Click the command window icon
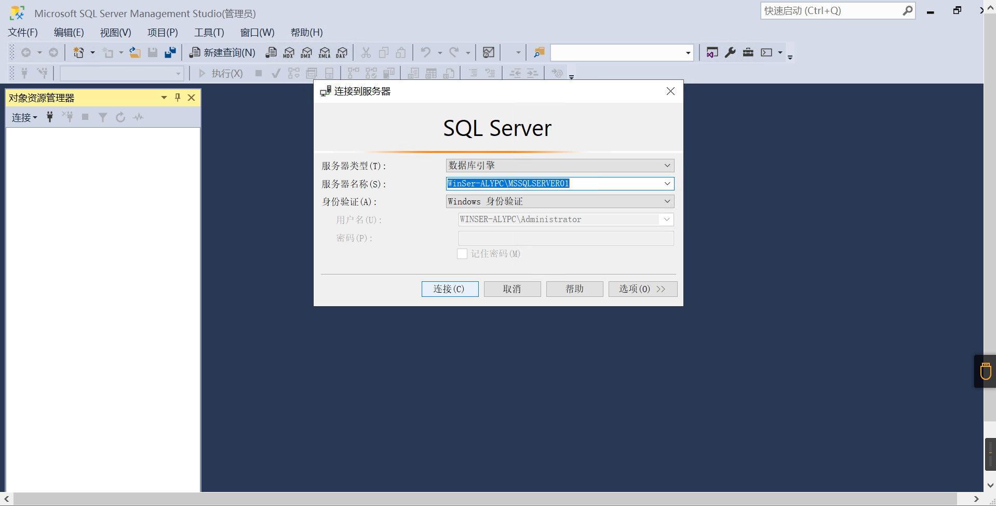Screen dimensions: 996x506 (766, 52)
